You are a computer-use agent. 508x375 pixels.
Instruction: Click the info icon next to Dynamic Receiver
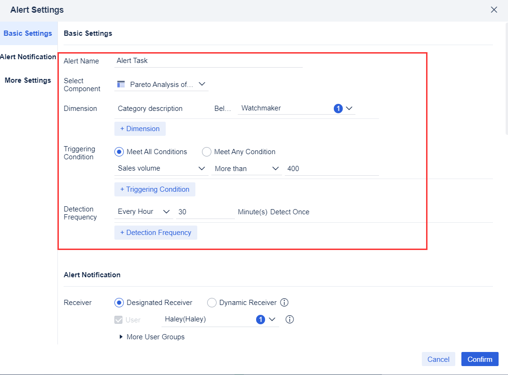(284, 303)
